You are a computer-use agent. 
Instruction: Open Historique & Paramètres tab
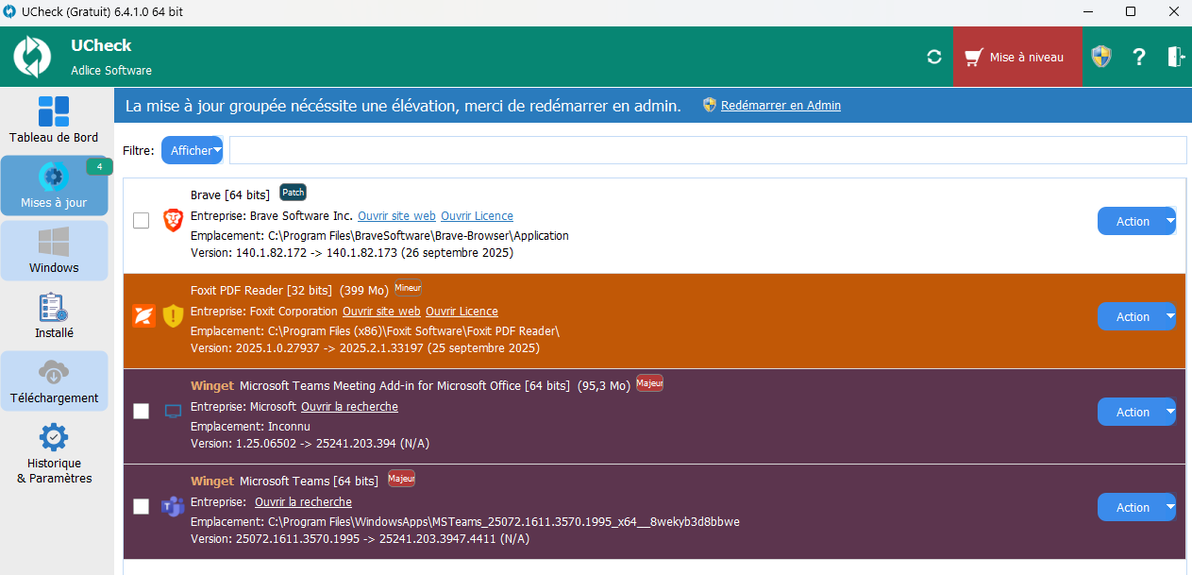(54, 453)
